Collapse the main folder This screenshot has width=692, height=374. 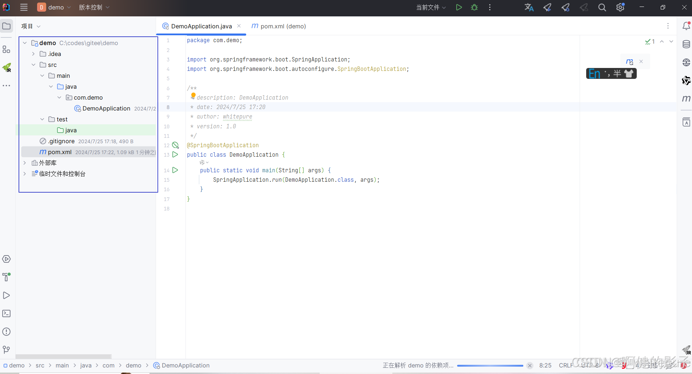(42, 76)
